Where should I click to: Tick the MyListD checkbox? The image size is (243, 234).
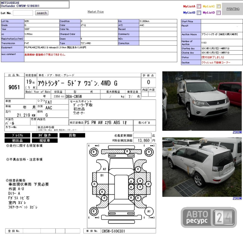point(219,13)
